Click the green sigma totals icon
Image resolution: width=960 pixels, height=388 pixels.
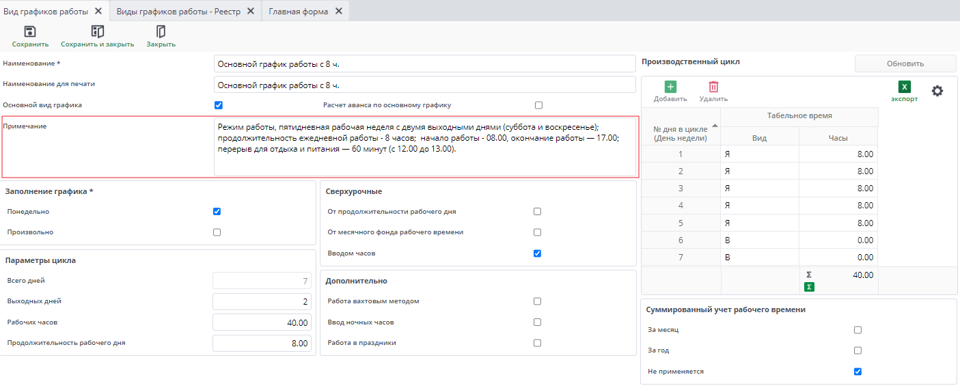click(809, 287)
